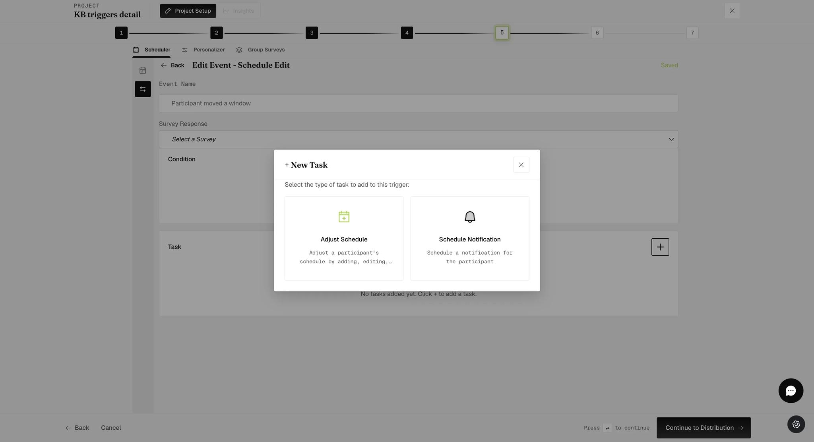Viewport: 814px width, 442px height.
Task: Continue to Distribution
Action: (x=704, y=428)
